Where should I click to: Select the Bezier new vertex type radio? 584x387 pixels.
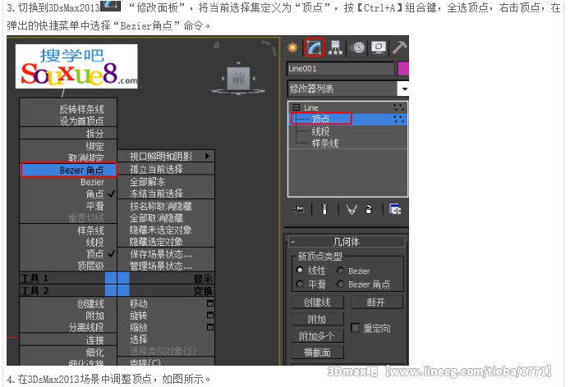(x=340, y=271)
